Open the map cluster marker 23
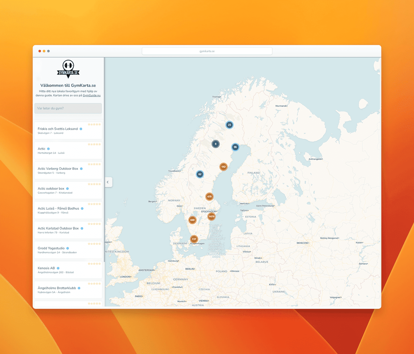414x354 pixels. pyautogui.click(x=229, y=125)
